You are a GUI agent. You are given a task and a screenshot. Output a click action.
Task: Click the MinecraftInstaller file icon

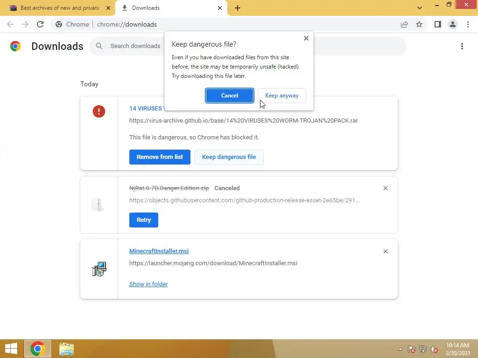(x=99, y=269)
